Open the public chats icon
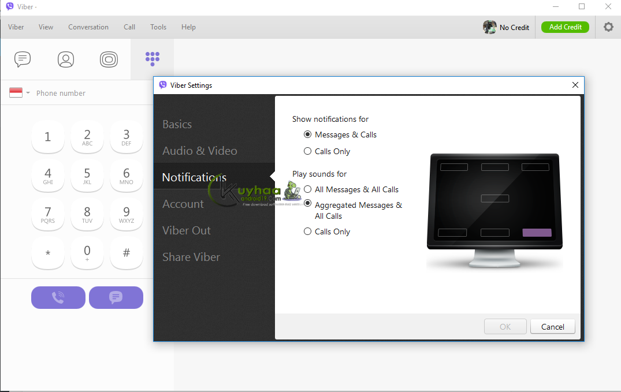Image resolution: width=621 pixels, height=392 pixels. pyautogui.click(x=109, y=59)
